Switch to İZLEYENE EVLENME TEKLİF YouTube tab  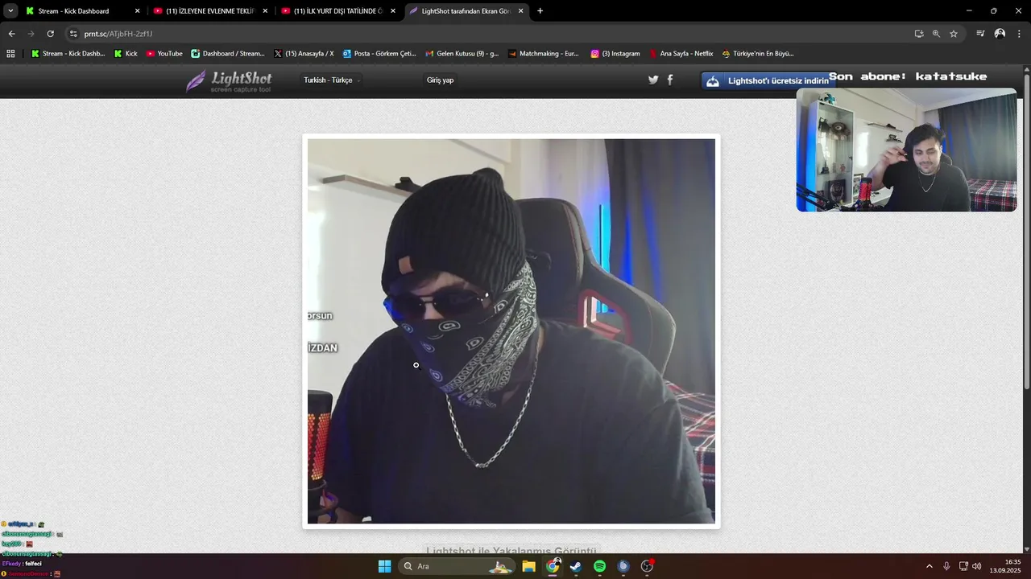click(209, 11)
